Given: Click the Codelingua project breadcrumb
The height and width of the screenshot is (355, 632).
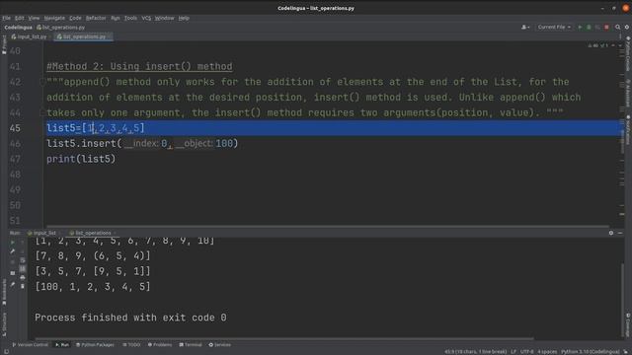Looking at the screenshot, I should click(18, 28).
